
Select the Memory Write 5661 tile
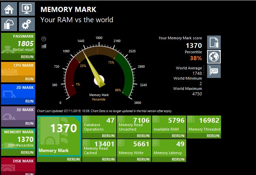coord(134,148)
